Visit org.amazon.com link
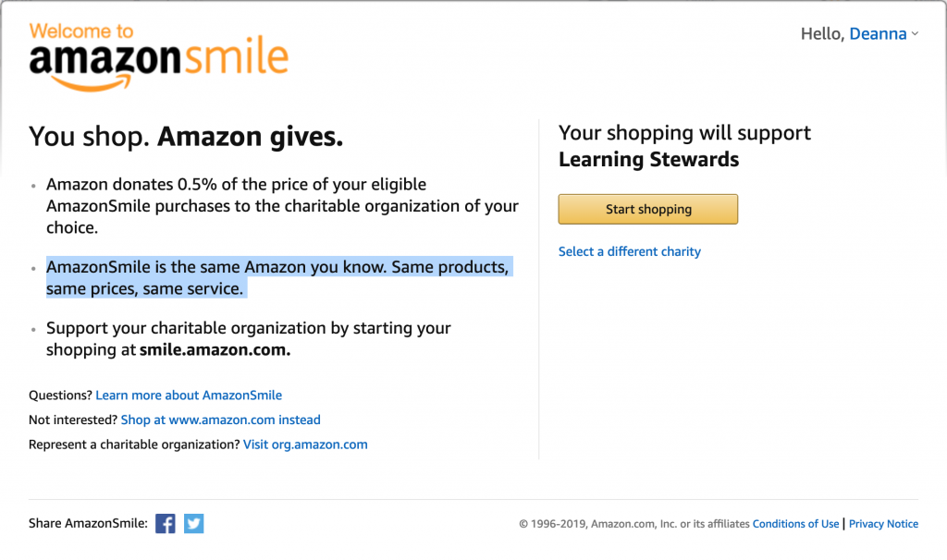Image resolution: width=947 pixels, height=560 pixels. pyautogui.click(x=305, y=444)
